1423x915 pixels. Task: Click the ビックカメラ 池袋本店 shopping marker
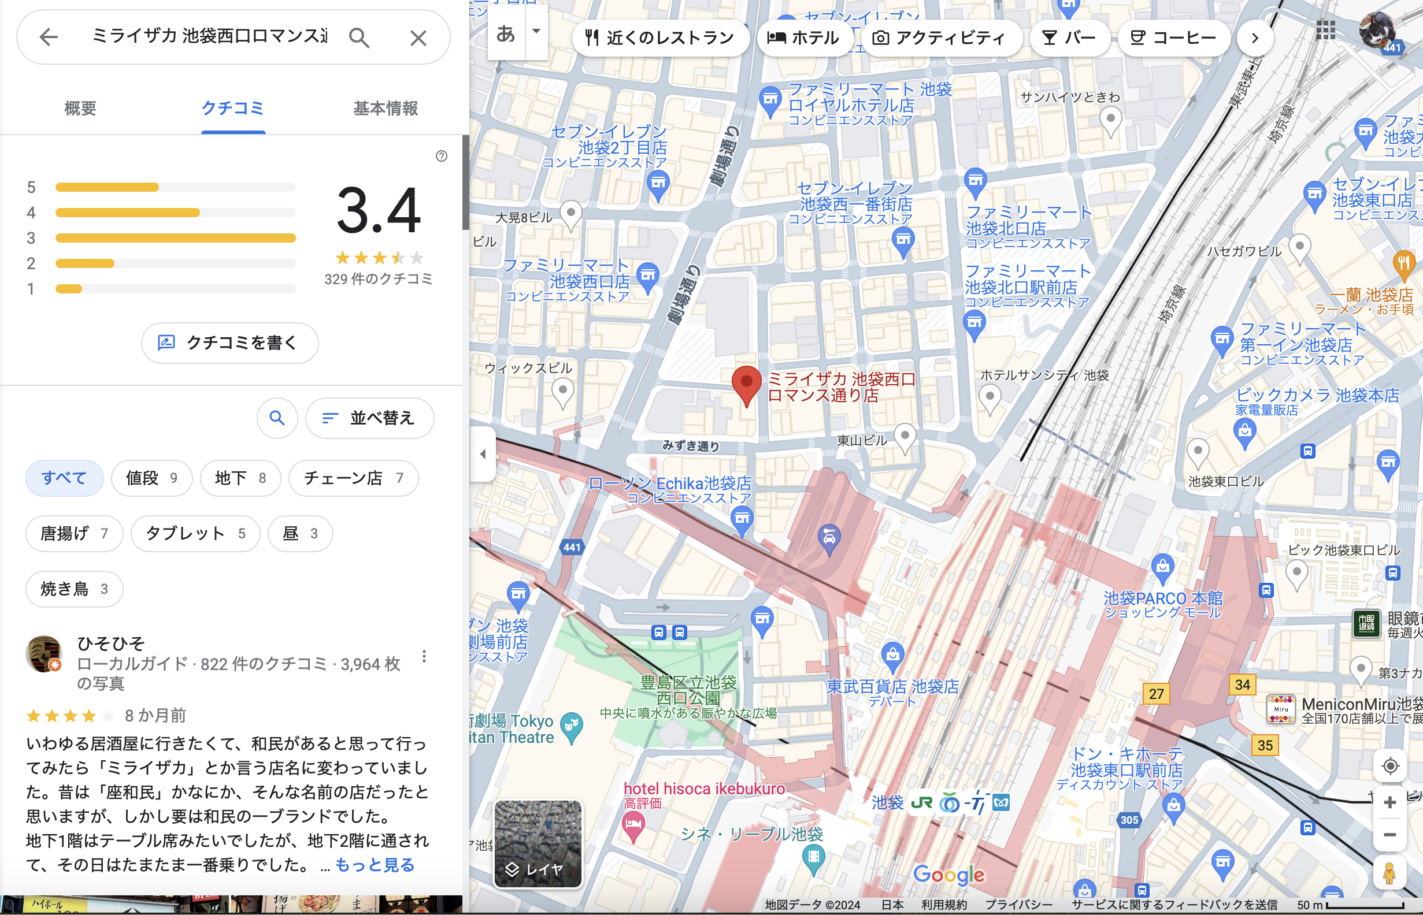pyautogui.click(x=1244, y=434)
